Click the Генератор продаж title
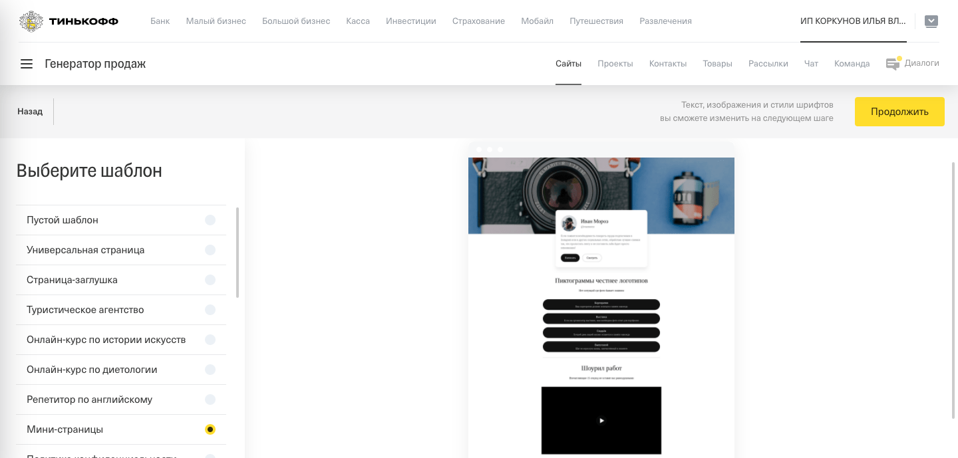The height and width of the screenshot is (458, 958). (x=95, y=64)
